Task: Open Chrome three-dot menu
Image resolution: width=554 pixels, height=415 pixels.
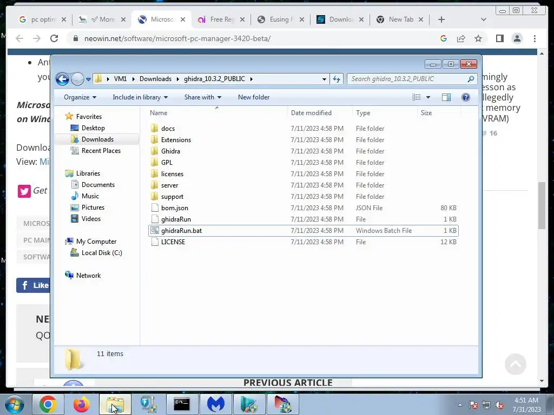Action: click(535, 38)
